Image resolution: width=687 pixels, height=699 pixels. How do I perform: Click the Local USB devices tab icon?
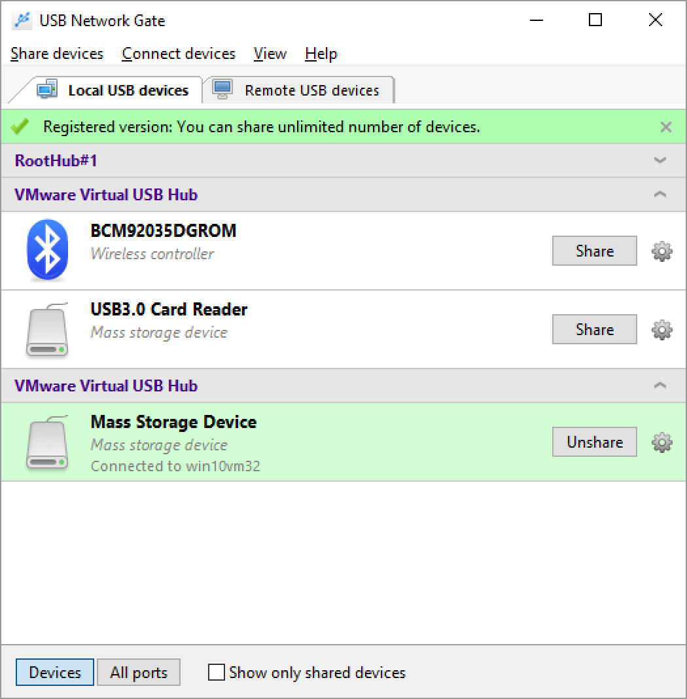(46, 90)
